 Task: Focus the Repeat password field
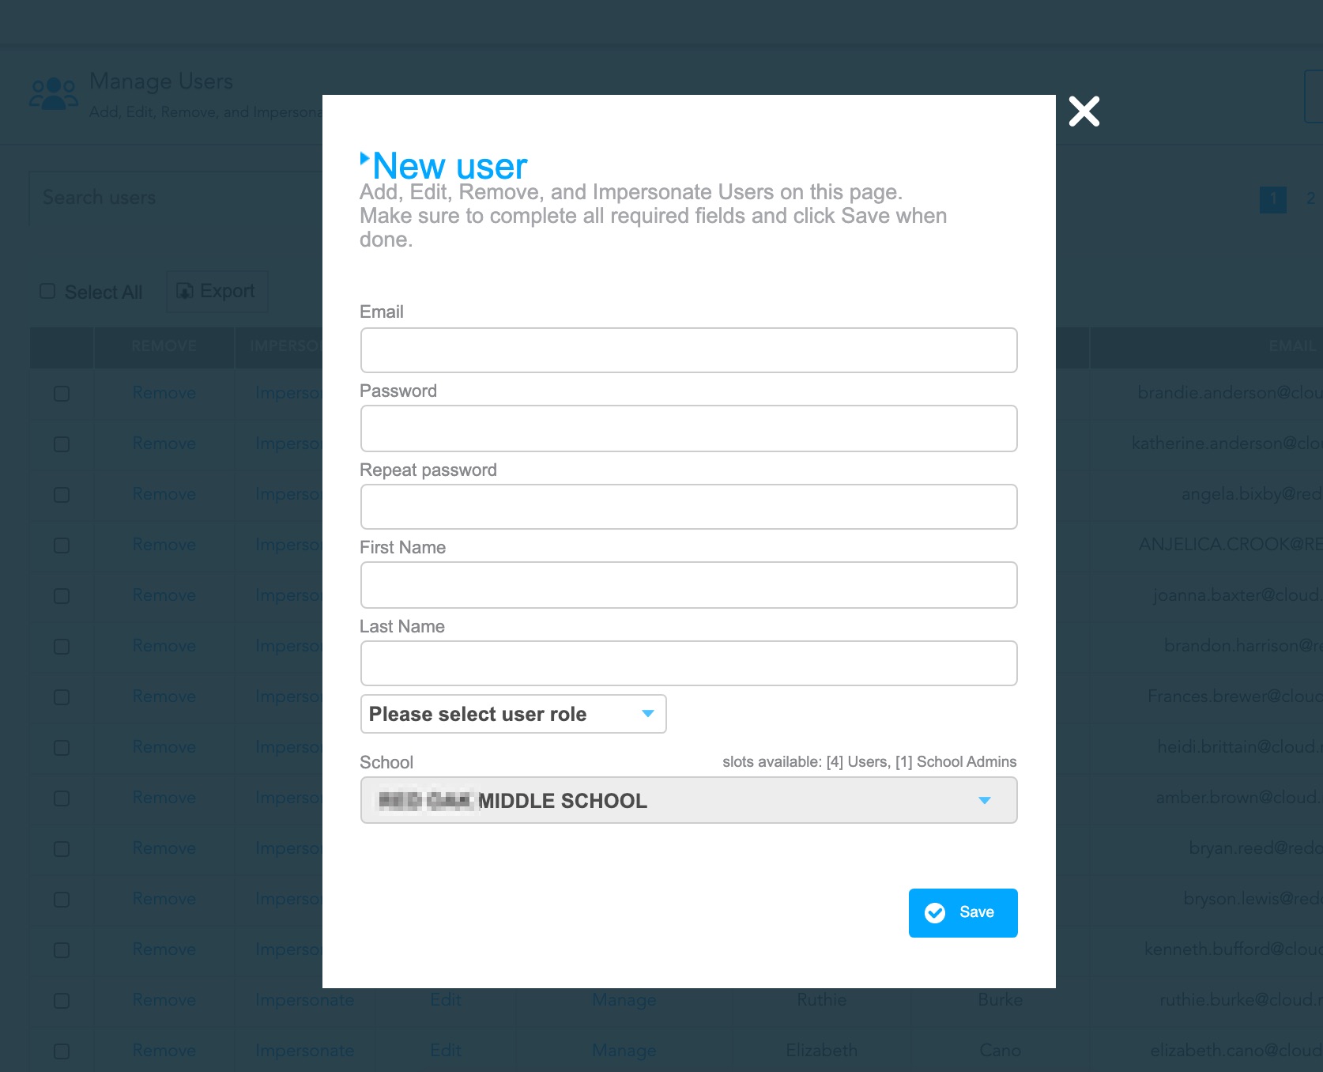pyautogui.click(x=688, y=507)
